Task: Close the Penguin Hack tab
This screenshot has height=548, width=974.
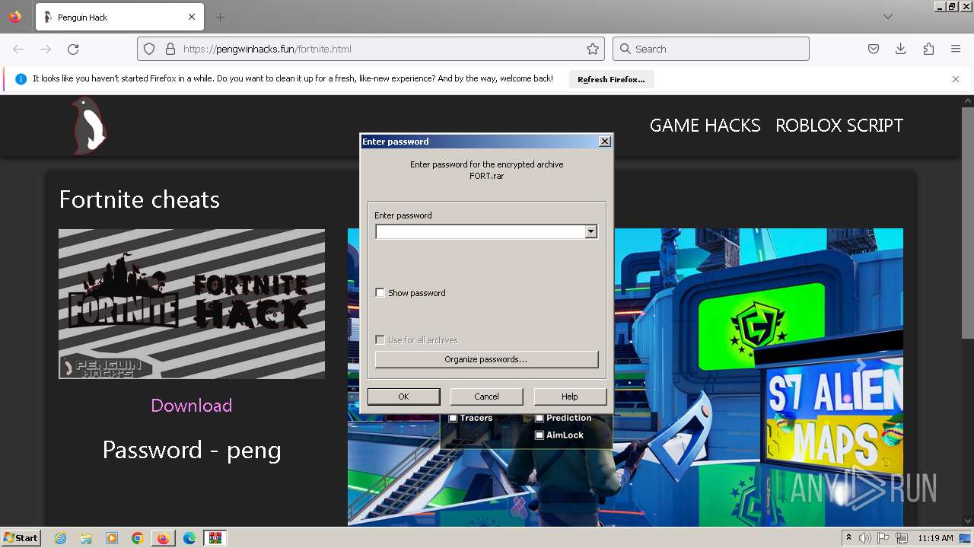Action: [x=192, y=17]
